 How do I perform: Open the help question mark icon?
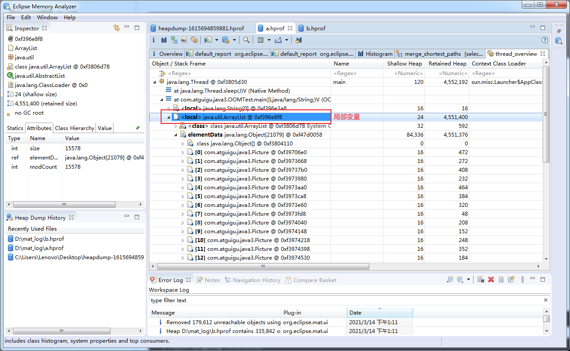click(x=545, y=40)
